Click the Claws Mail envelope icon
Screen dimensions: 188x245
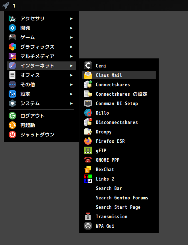click(x=88, y=75)
